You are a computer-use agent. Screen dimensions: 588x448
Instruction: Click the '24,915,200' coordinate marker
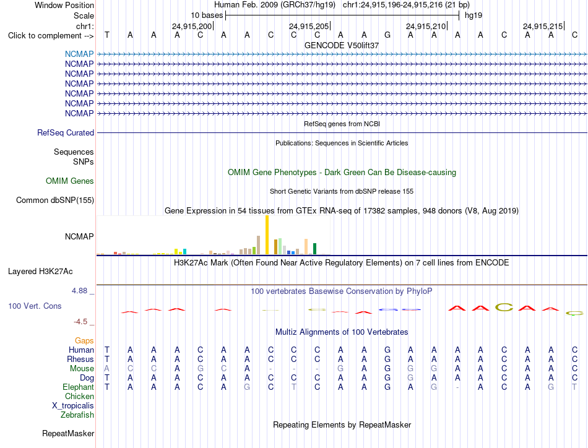tap(192, 26)
